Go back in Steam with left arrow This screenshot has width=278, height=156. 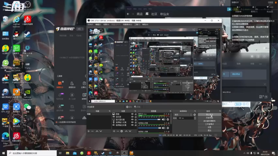click(128, 14)
